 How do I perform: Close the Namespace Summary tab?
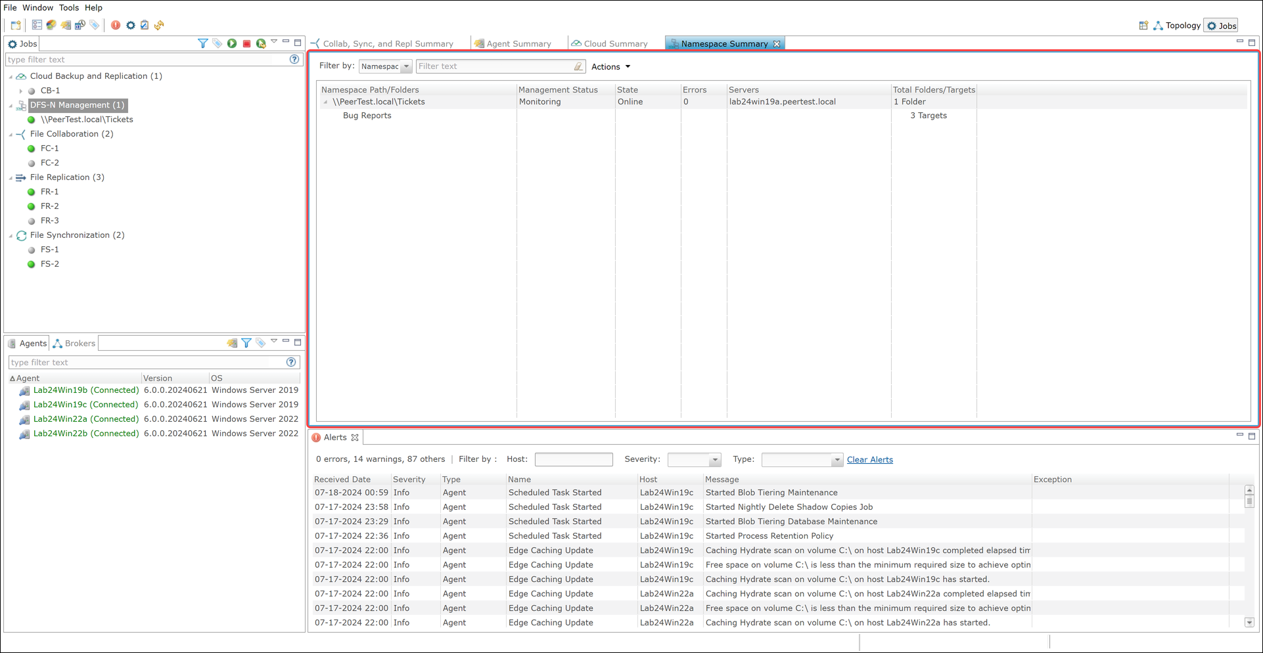pos(777,44)
